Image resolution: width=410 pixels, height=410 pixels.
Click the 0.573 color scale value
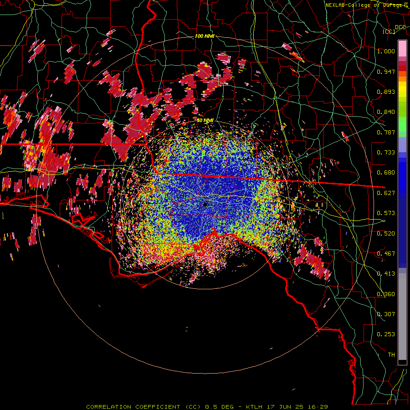(386, 213)
